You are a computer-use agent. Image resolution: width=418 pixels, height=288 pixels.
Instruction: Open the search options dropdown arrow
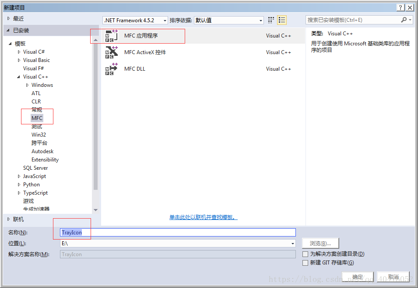(x=410, y=20)
